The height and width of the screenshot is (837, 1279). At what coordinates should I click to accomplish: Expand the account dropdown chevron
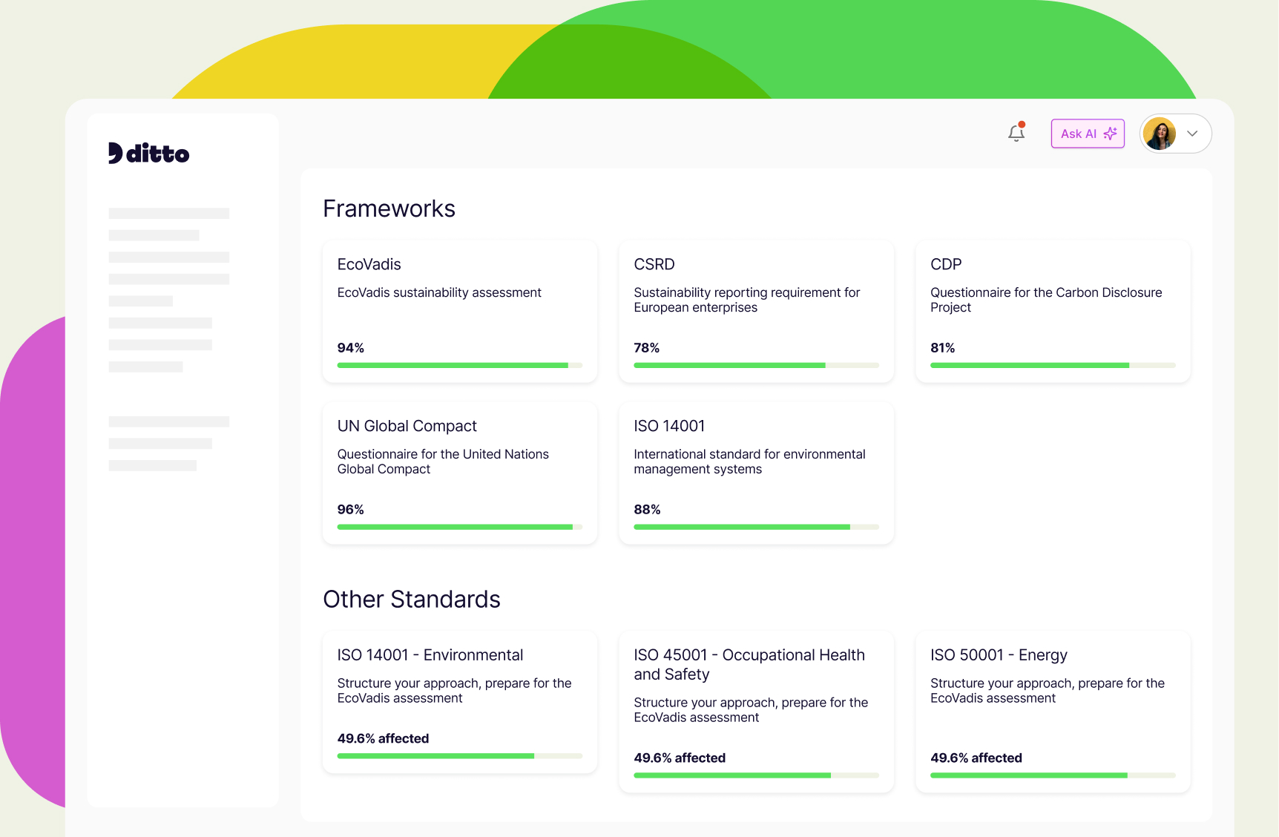click(x=1192, y=134)
